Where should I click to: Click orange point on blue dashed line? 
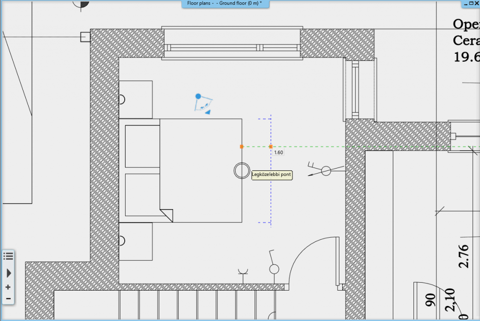(x=271, y=146)
